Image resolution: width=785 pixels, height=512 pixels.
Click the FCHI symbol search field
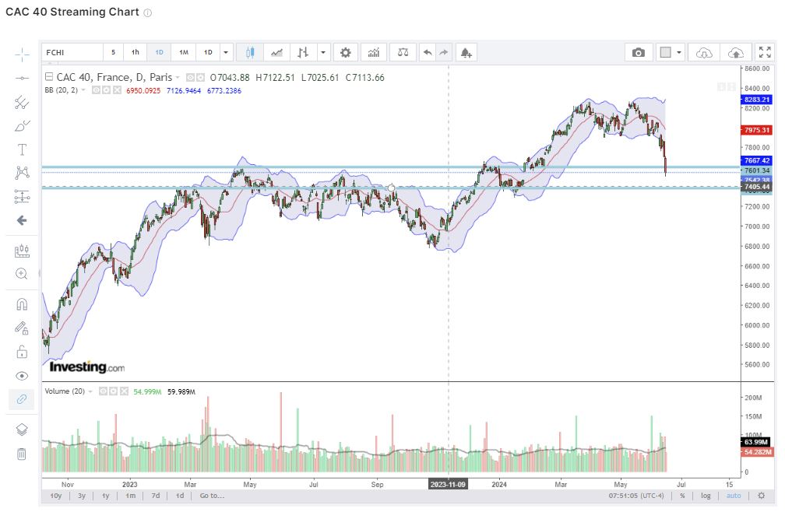pos(72,52)
